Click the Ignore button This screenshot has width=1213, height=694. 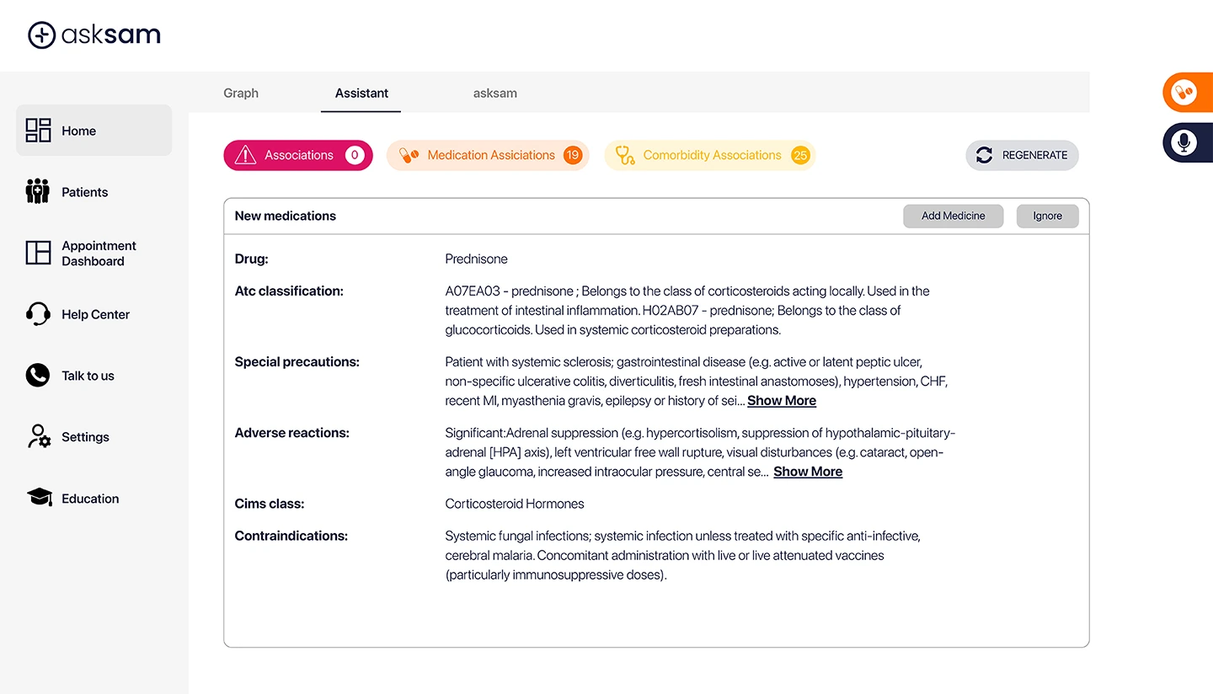point(1047,216)
